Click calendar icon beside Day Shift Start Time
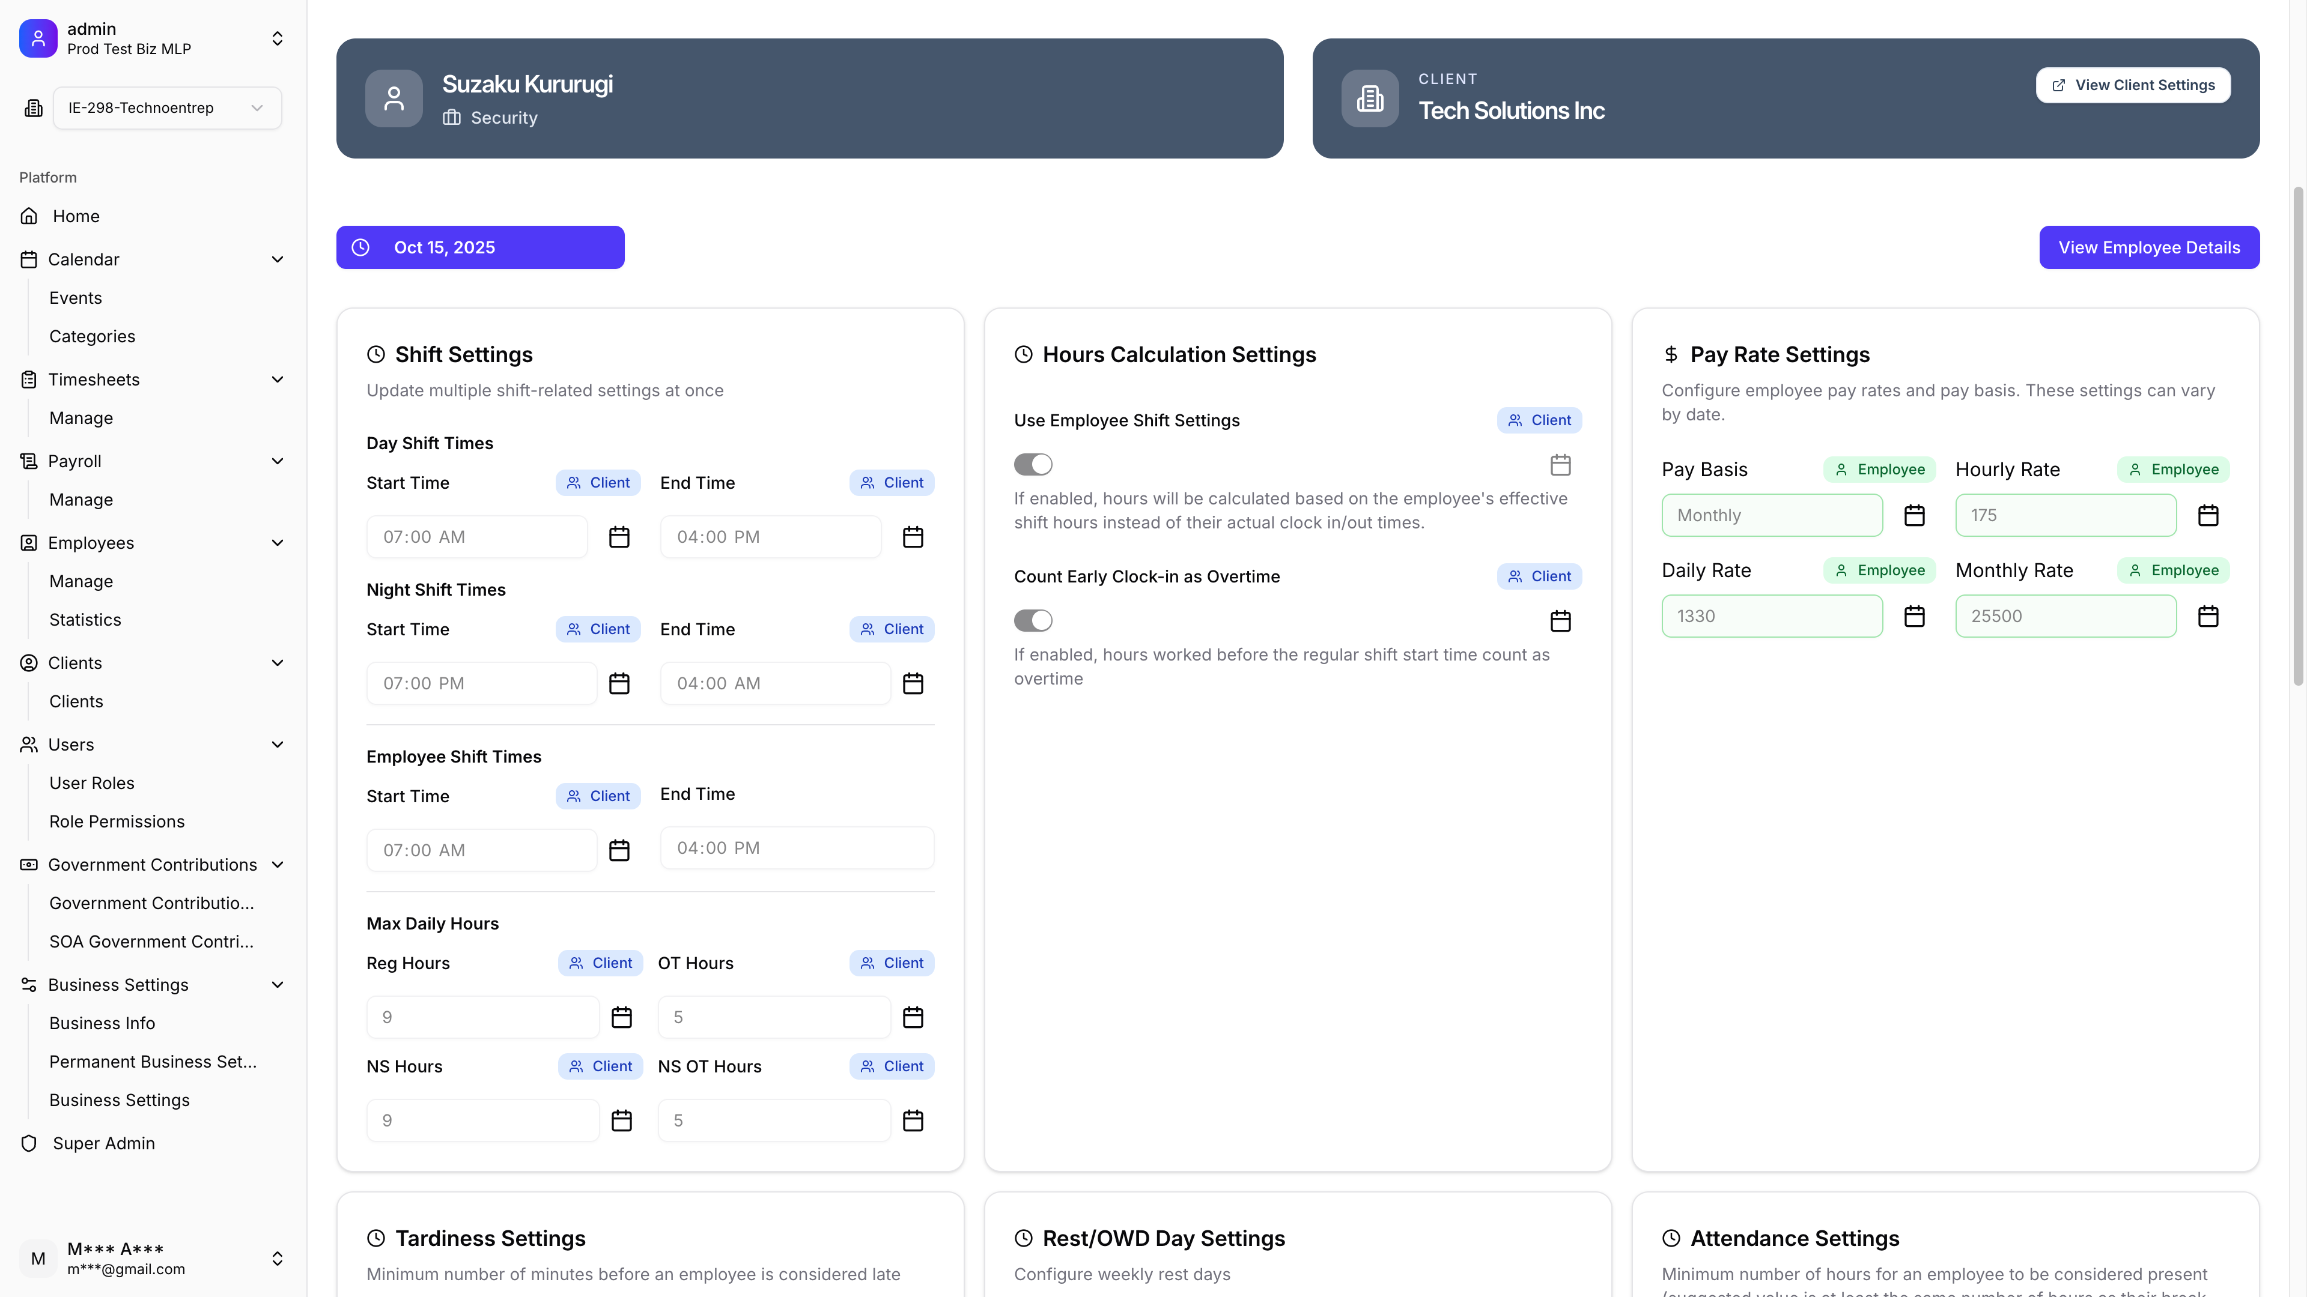Viewport: 2307px width, 1297px height. 619,537
